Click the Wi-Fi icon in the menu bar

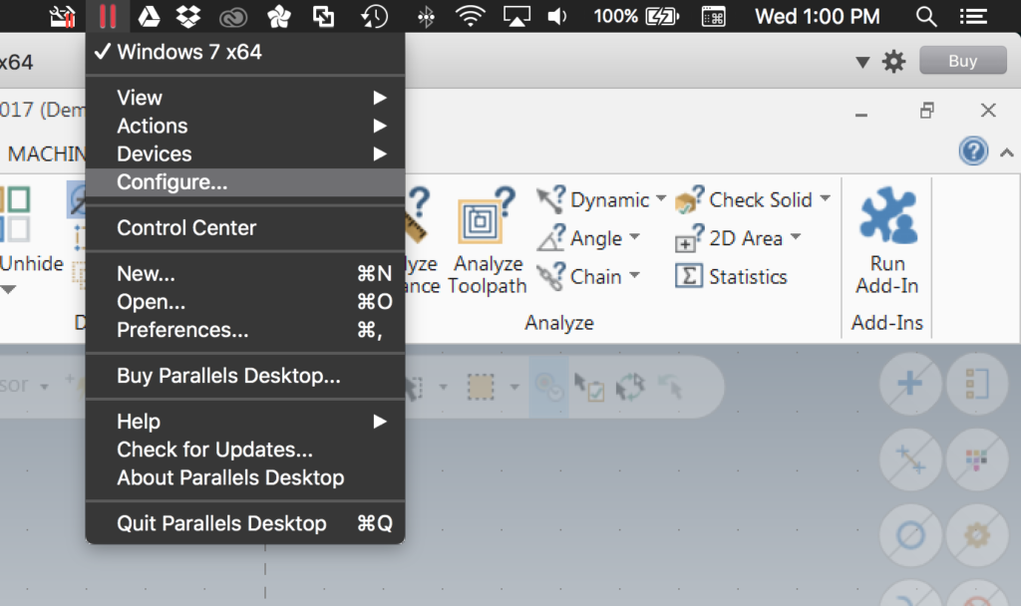point(469,16)
